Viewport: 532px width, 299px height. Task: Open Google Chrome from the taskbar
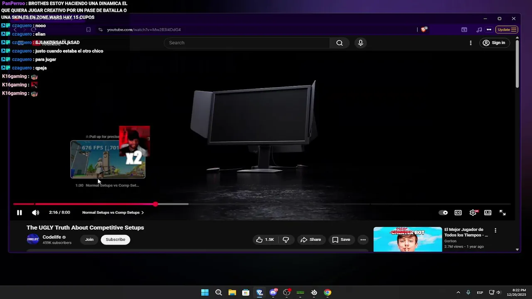click(328, 292)
